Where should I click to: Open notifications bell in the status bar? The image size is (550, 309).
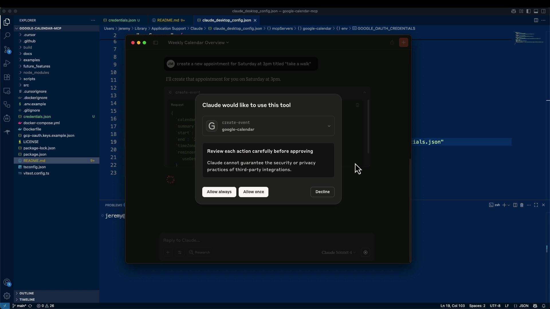[543, 306]
